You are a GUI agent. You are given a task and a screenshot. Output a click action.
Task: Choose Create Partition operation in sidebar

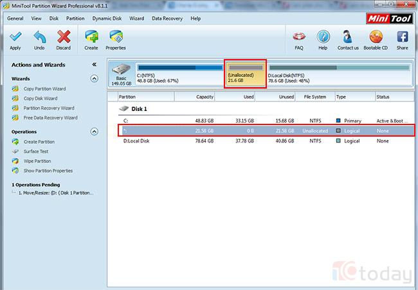click(x=39, y=142)
